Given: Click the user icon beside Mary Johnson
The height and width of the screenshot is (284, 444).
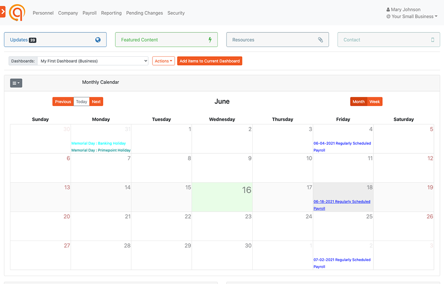Looking at the screenshot, I should [388, 10].
